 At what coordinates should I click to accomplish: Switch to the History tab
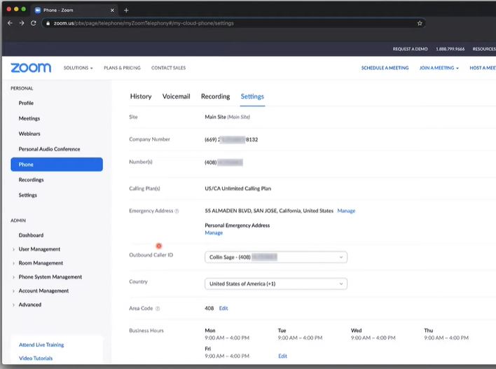coord(141,97)
